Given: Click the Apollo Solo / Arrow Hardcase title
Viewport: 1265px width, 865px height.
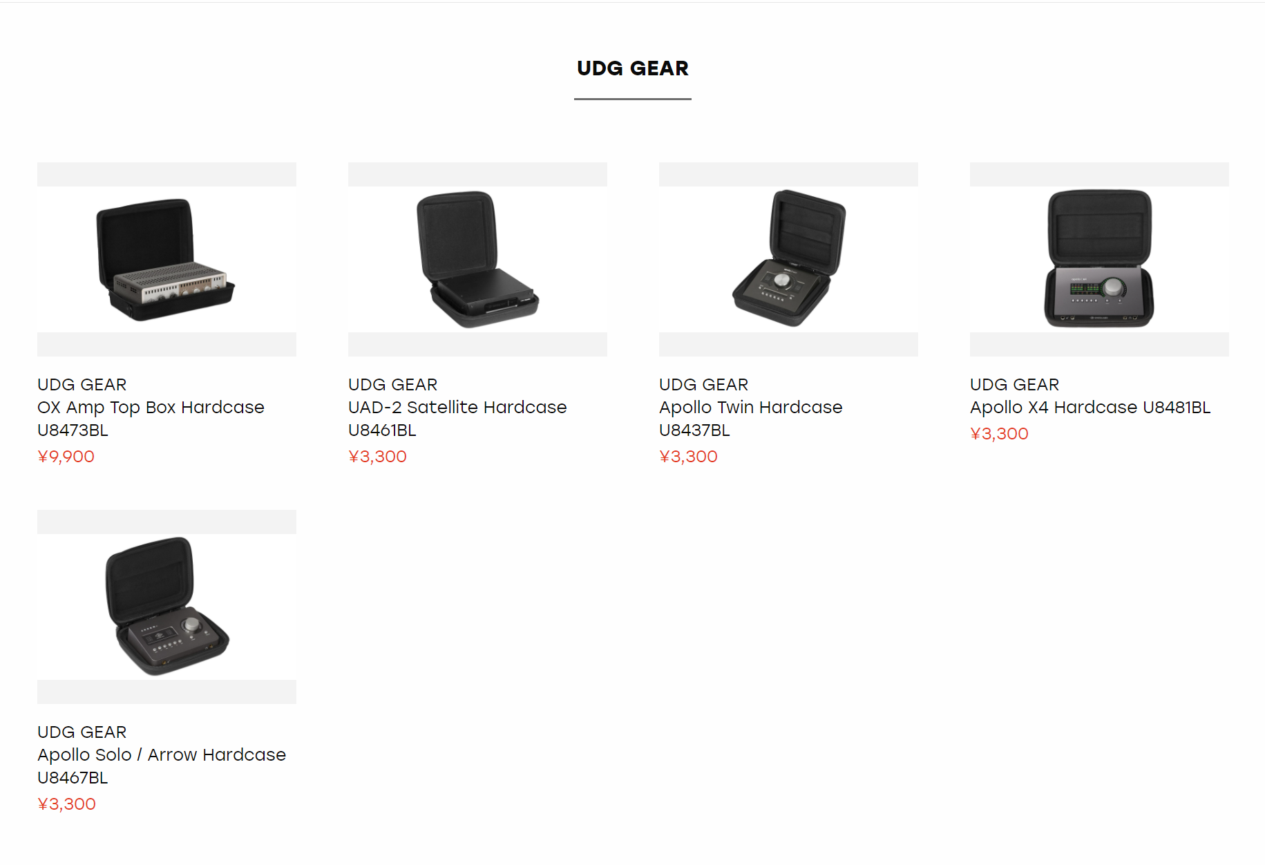Looking at the screenshot, I should 162,766.
